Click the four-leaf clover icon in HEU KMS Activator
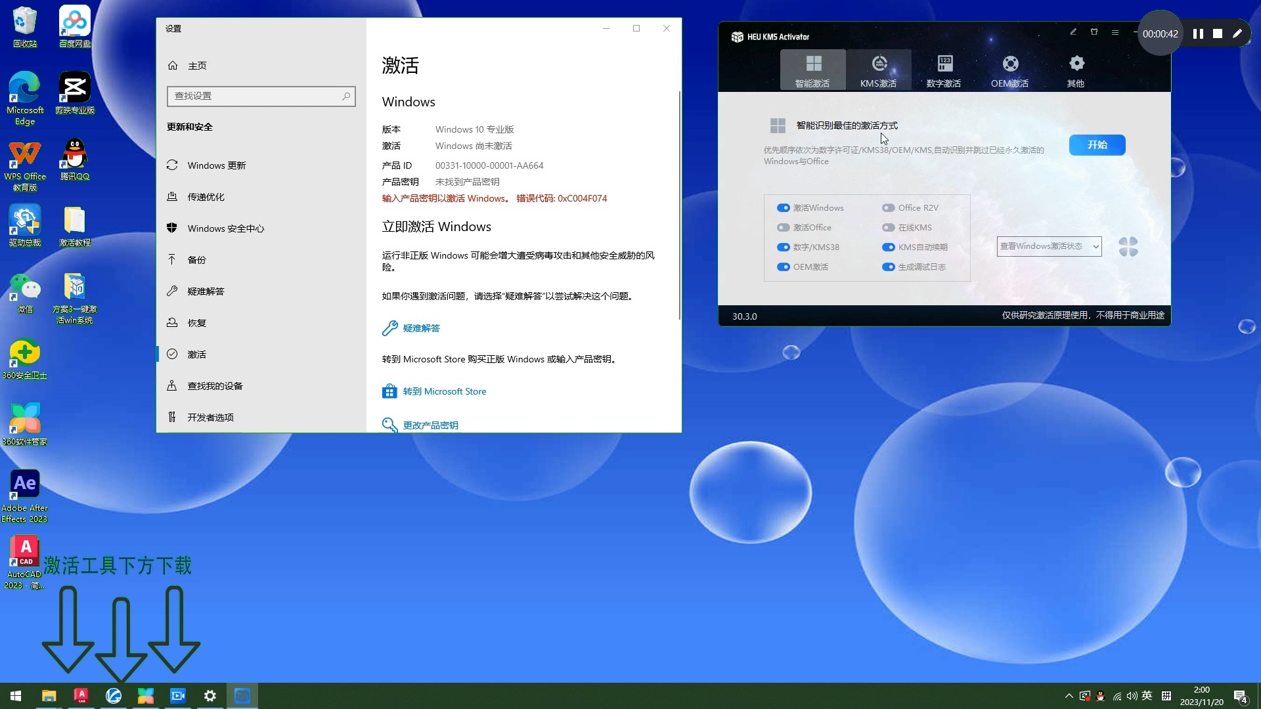Screen dimensions: 1261x709 (x=1128, y=247)
